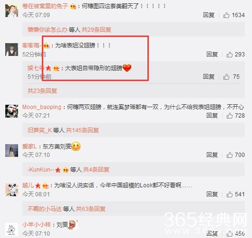Viewport: 252px width, 238px height.
Task: Open Moon_baoping user profile link
Action: [x=42, y=107]
